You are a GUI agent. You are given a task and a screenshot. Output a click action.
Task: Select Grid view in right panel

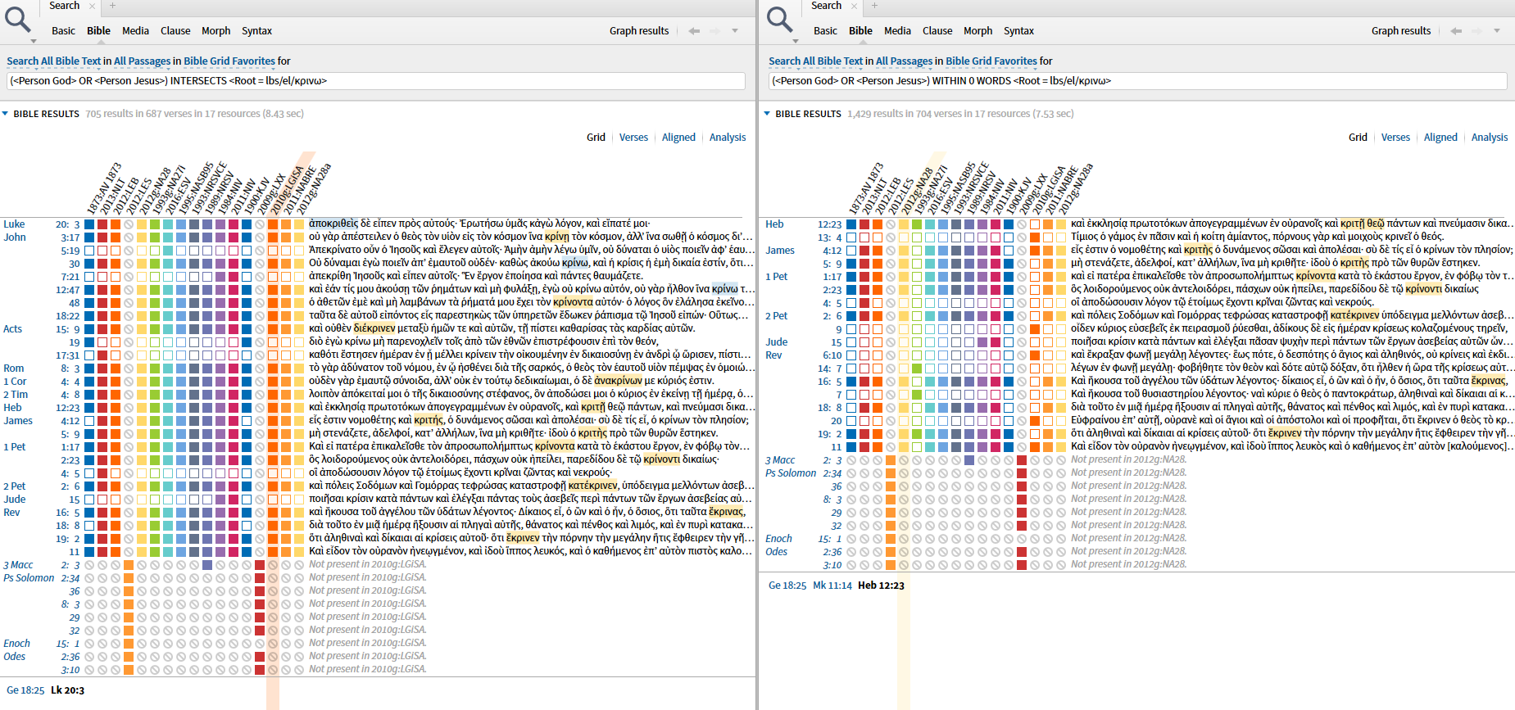(x=1358, y=138)
